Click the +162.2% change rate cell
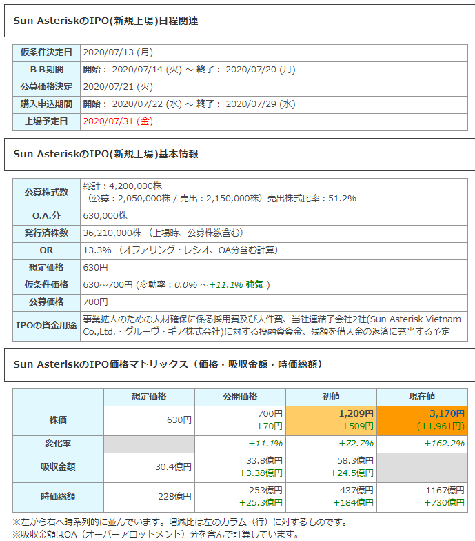Screen dimensions: 475x541 422,444
